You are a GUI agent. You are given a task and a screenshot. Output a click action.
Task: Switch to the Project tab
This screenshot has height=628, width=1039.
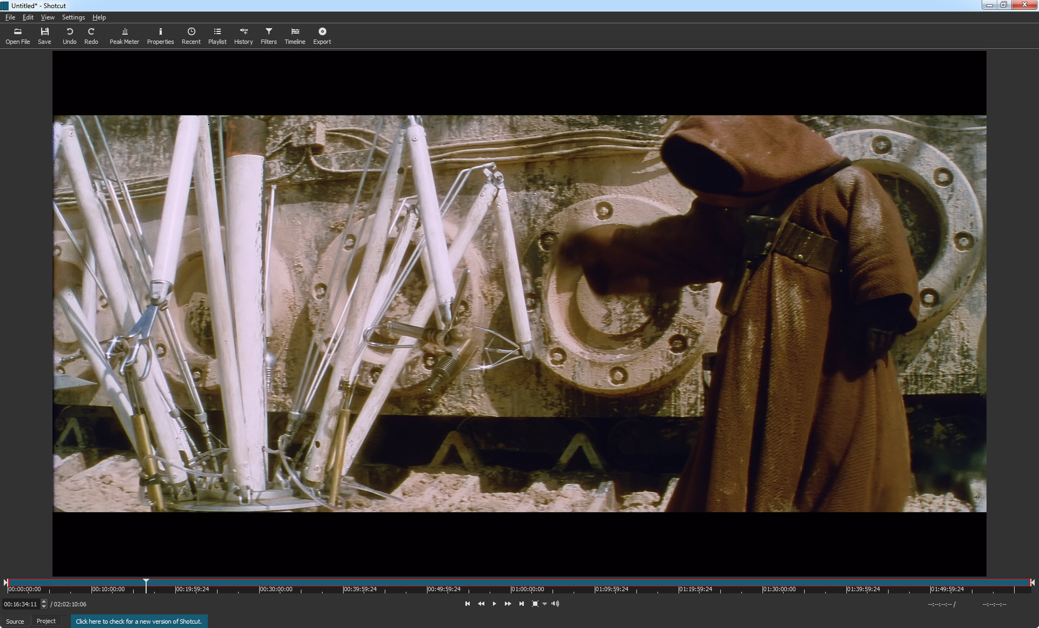tap(46, 622)
